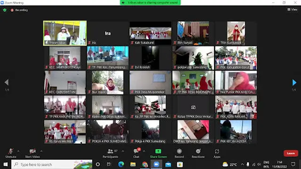Select the KEC. JAMPANGTENGAH video tile
Screen dimensions: 301x169
65,58
